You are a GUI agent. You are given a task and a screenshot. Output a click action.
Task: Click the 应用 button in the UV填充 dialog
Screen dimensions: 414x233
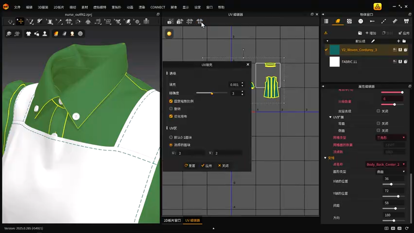(206, 166)
